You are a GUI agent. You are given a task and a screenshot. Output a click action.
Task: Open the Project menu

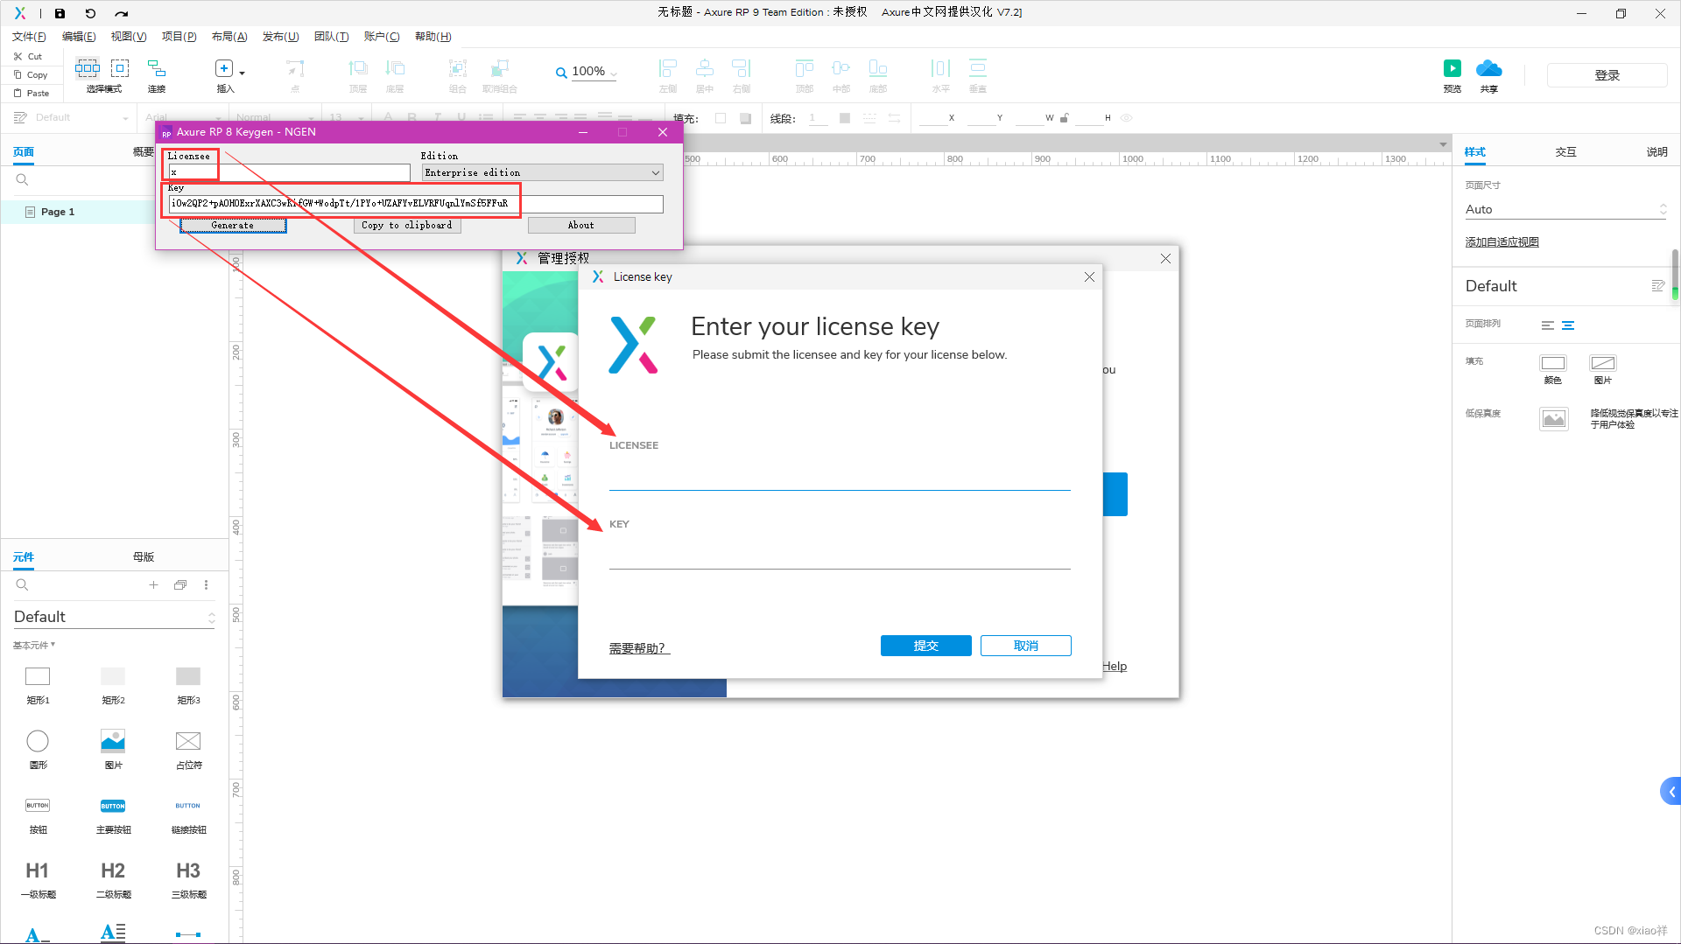point(179,37)
